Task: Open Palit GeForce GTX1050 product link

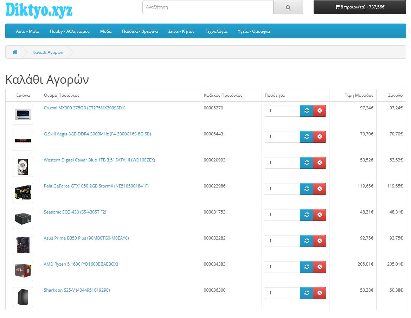Action: pyautogui.click(x=96, y=186)
